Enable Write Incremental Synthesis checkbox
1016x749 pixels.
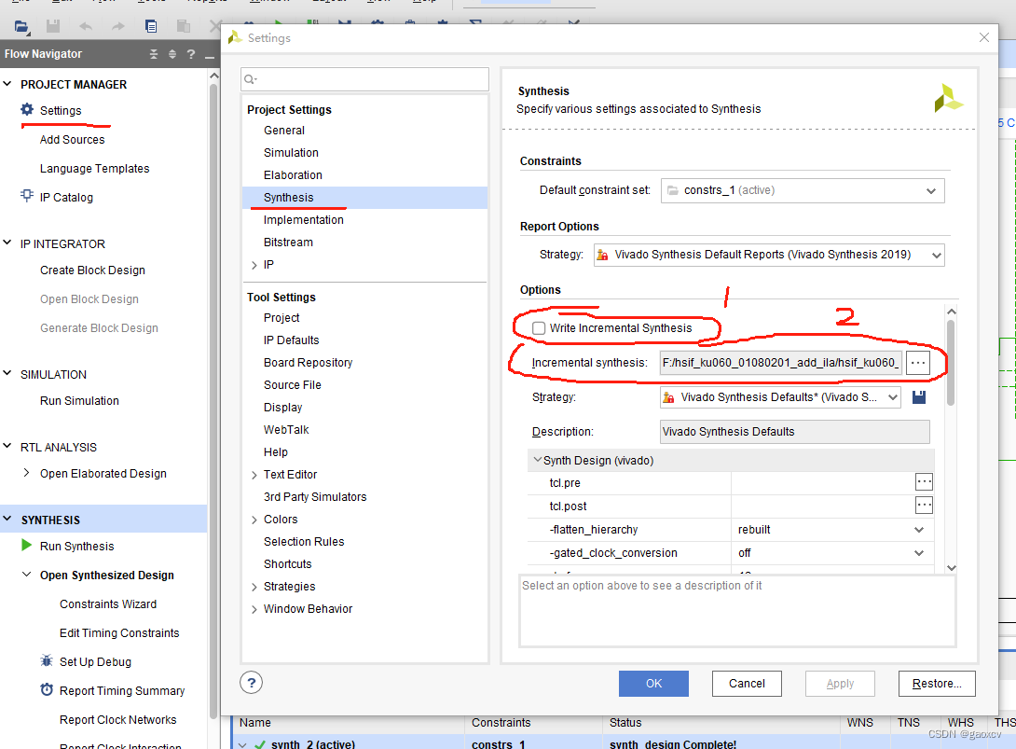[539, 328]
